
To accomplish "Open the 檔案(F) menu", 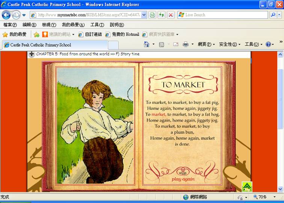I will 10,25.
